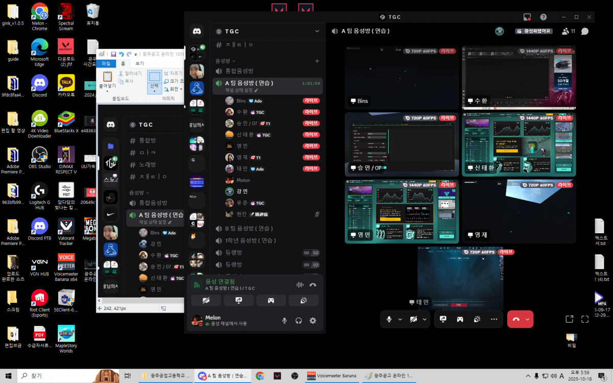Viewport: 613px width, 383px height.
Task: Open more options ellipsis in call bar
Action: click(x=493, y=319)
